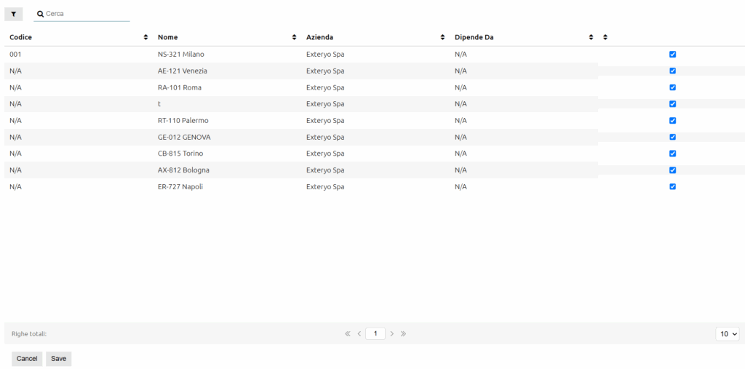745x369 pixels.
Task: Sort table by Codice column arrows
Action: click(146, 37)
